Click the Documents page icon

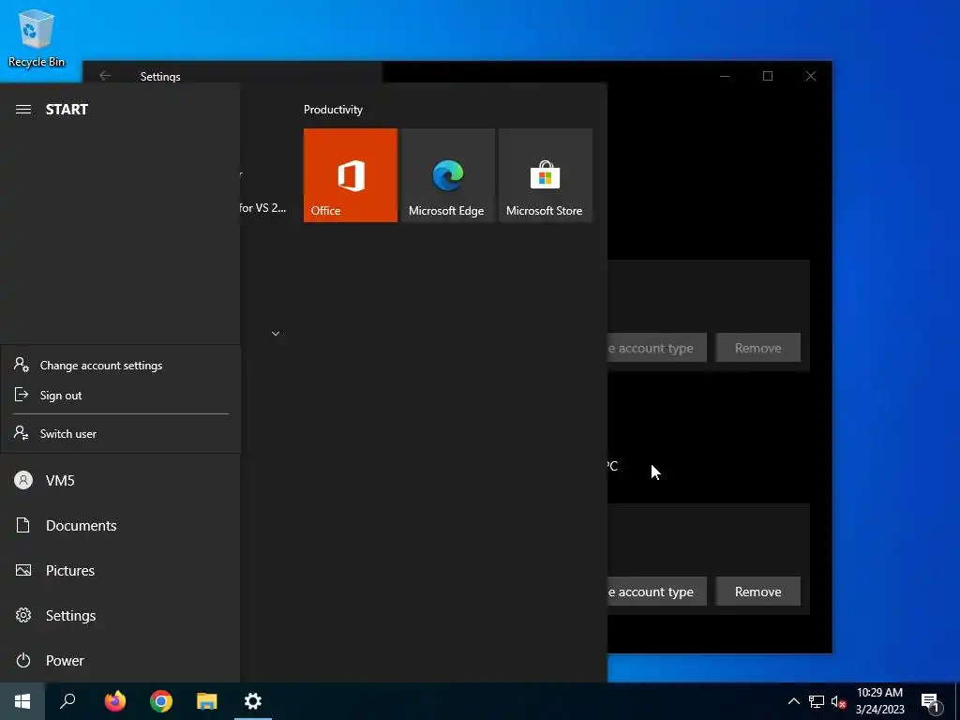pyautogui.click(x=23, y=525)
